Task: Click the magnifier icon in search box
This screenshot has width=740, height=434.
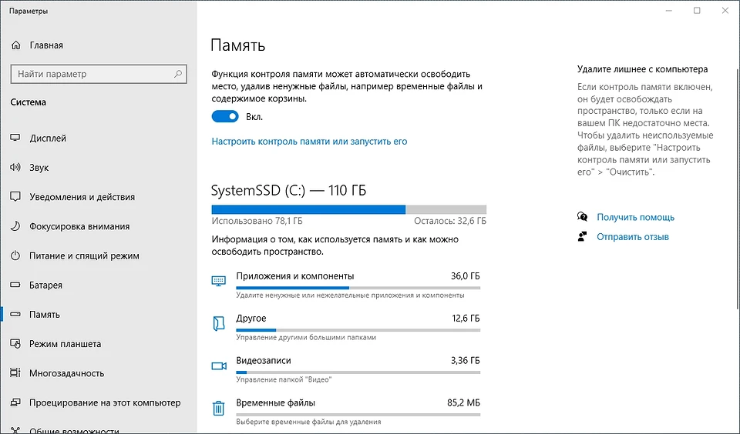Action: pyautogui.click(x=178, y=74)
